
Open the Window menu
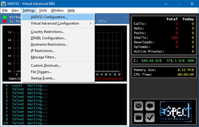click(x=57, y=10)
